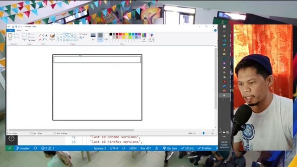Image resolution: width=297 pixels, height=167 pixels.
Task: Switch to the View ribbon tab
Action: (x=26, y=31)
